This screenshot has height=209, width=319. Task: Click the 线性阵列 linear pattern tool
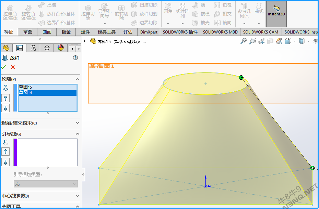point(182,10)
